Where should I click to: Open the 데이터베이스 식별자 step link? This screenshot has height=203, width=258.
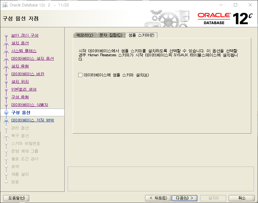click(30, 105)
